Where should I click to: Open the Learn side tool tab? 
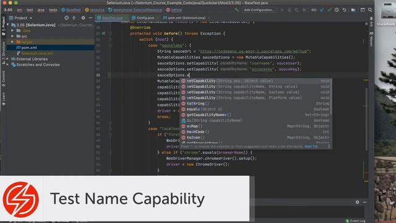[x=3, y=99]
